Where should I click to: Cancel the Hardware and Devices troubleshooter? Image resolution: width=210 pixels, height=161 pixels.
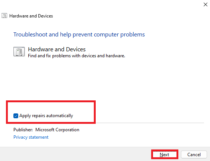[194, 154]
